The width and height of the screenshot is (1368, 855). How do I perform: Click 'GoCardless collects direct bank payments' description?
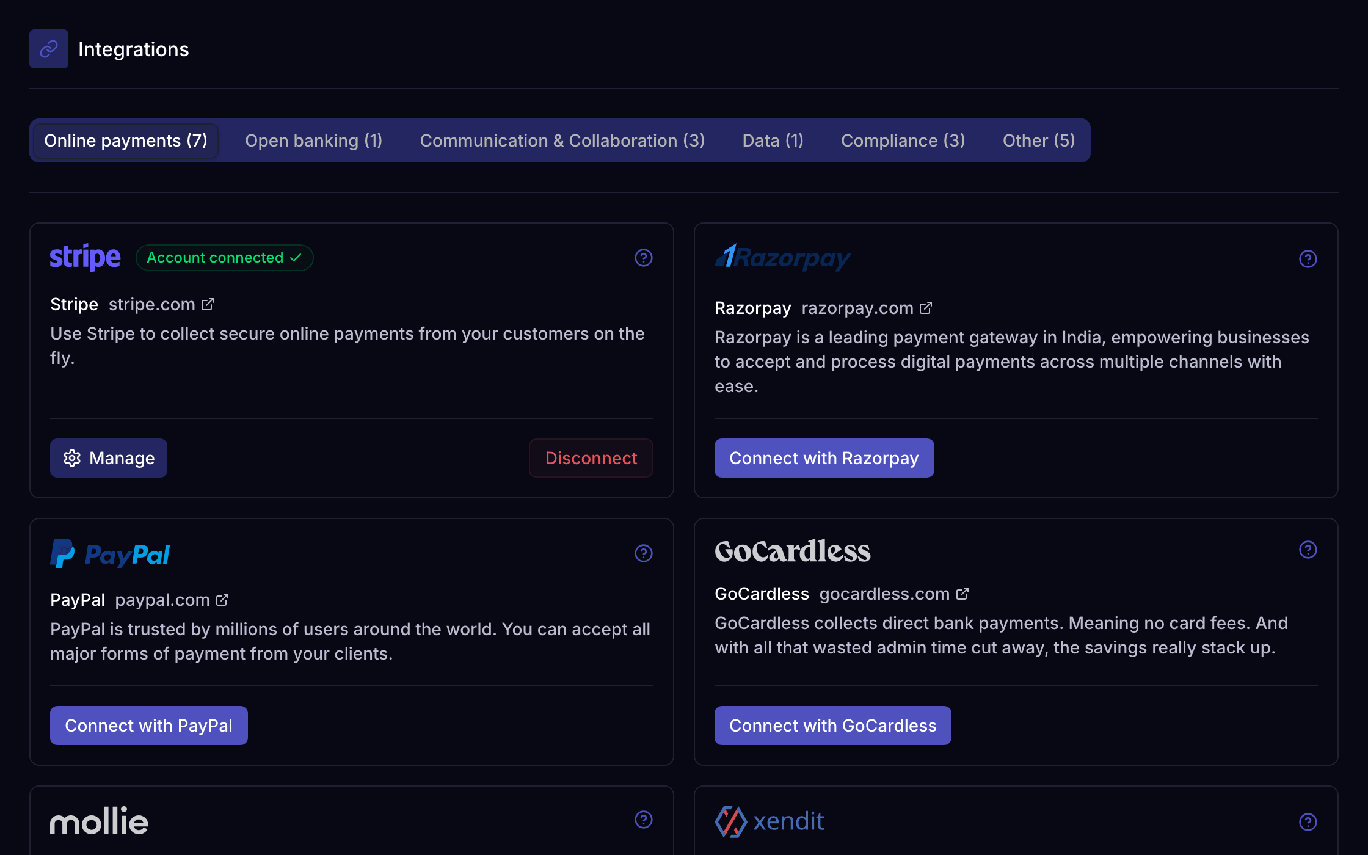point(1002,635)
